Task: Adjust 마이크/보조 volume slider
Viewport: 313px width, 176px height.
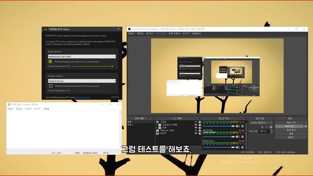Action: point(219,137)
